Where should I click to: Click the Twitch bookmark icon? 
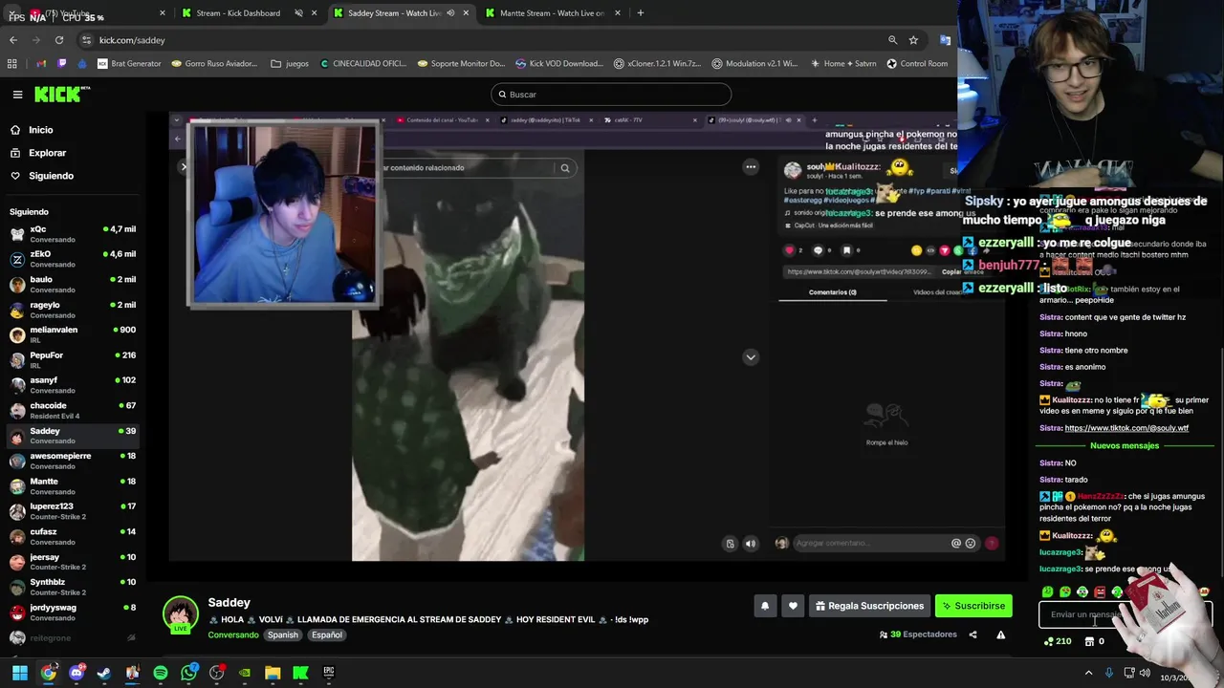[x=63, y=64]
